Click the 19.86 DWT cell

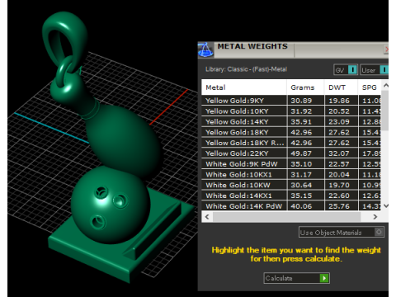point(341,101)
